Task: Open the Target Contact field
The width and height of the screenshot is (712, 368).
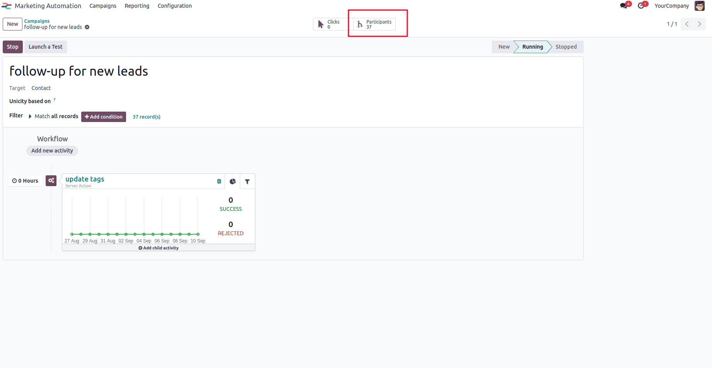Action: pos(41,88)
